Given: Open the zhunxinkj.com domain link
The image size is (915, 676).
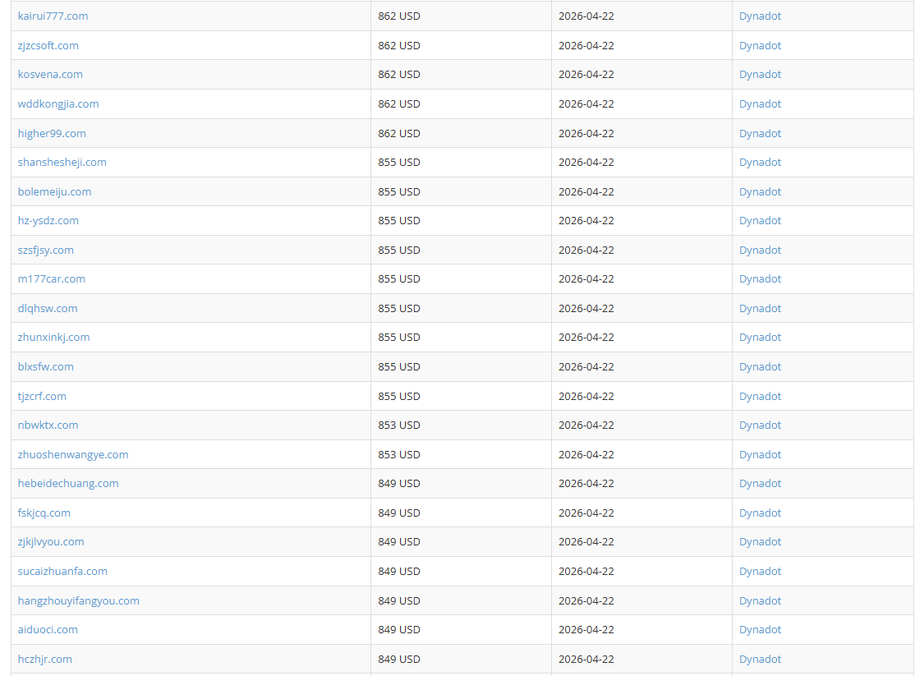Looking at the screenshot, I should [x=53, y=338].
